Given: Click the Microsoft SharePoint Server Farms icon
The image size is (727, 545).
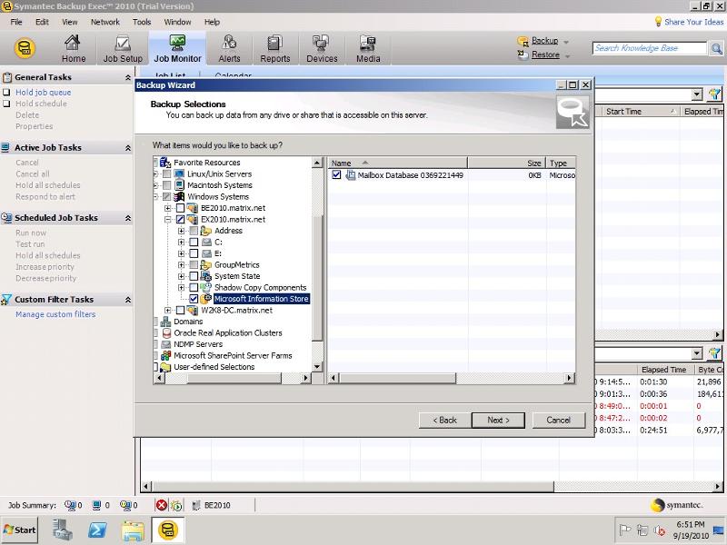Looking at the screenshot, I should (165, 356).
